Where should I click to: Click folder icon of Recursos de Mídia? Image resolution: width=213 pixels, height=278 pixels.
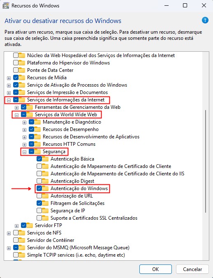point(22,78)
